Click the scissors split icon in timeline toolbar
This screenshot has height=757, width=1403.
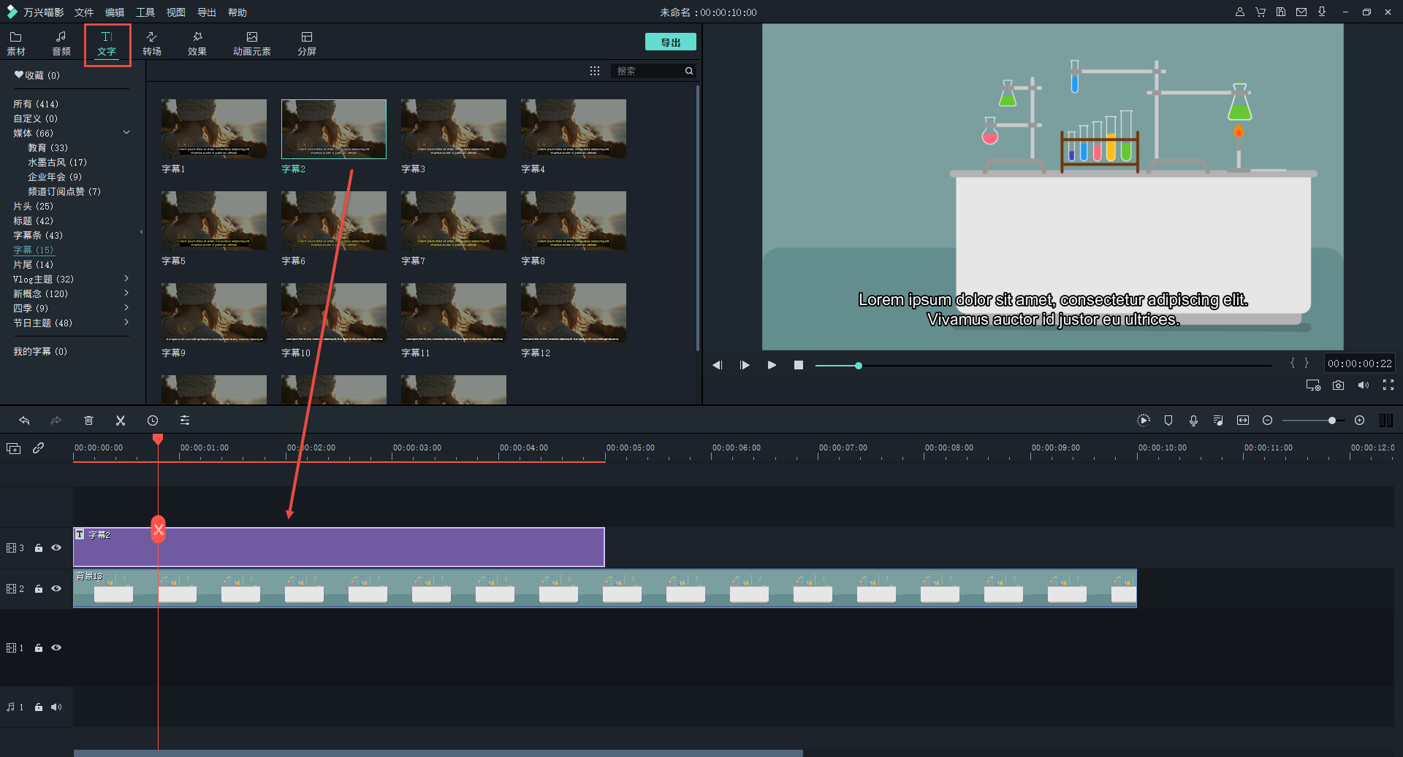click(x=121, y=420)
